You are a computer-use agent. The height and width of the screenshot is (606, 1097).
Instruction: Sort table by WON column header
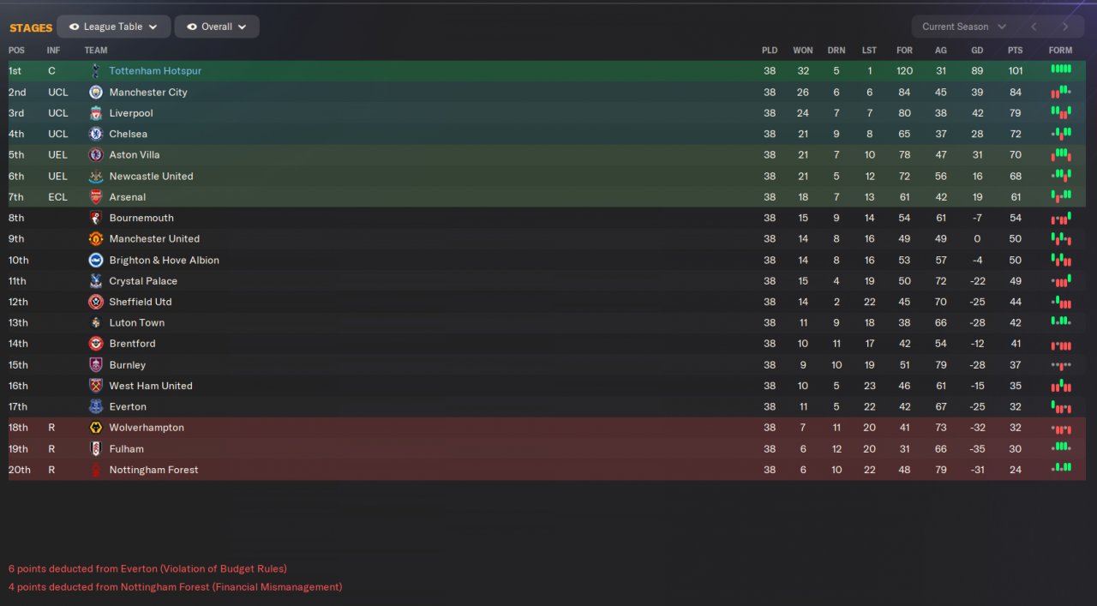pos(803,51)
